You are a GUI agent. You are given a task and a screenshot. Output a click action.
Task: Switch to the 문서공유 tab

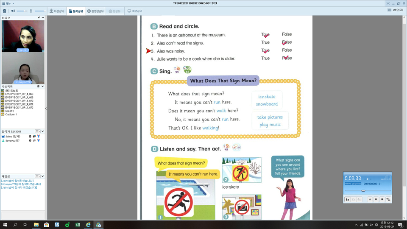tap(75, 11)
